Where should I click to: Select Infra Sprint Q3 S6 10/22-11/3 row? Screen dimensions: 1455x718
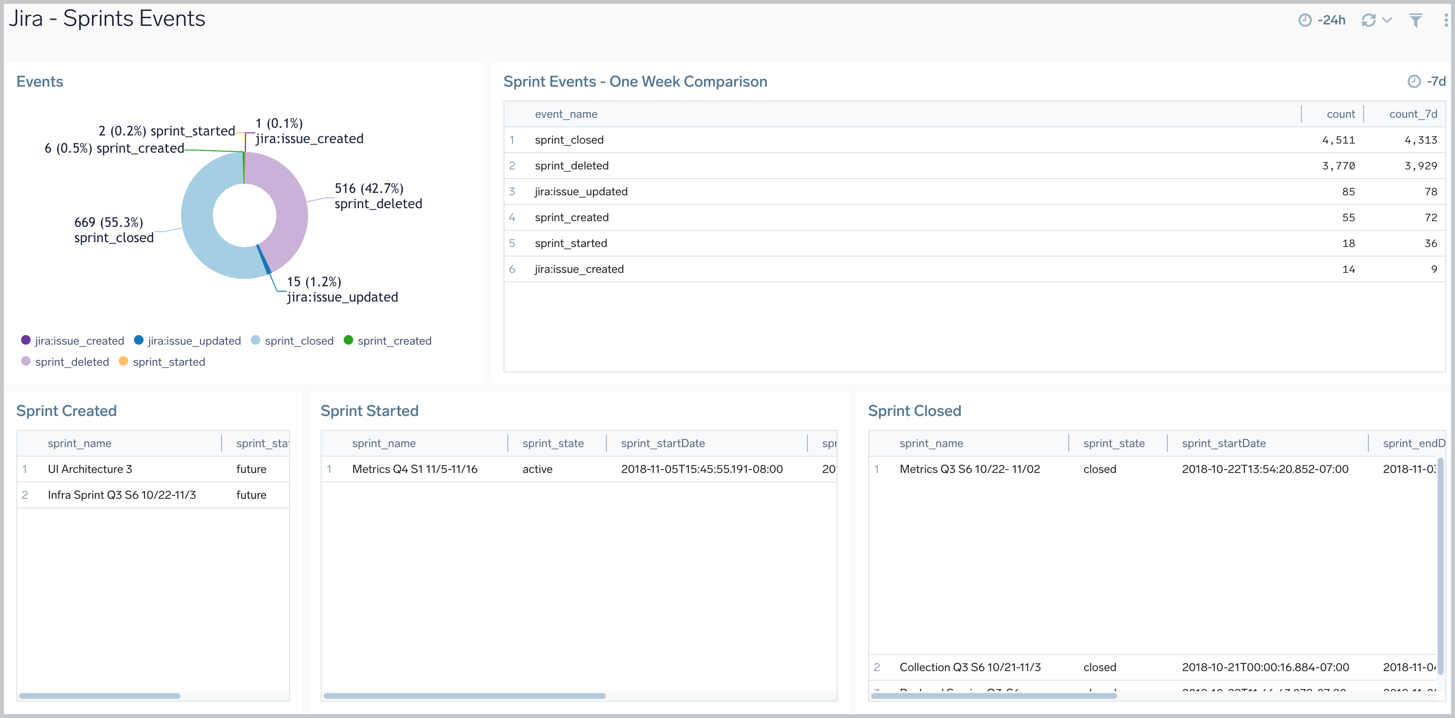[153, 495]
